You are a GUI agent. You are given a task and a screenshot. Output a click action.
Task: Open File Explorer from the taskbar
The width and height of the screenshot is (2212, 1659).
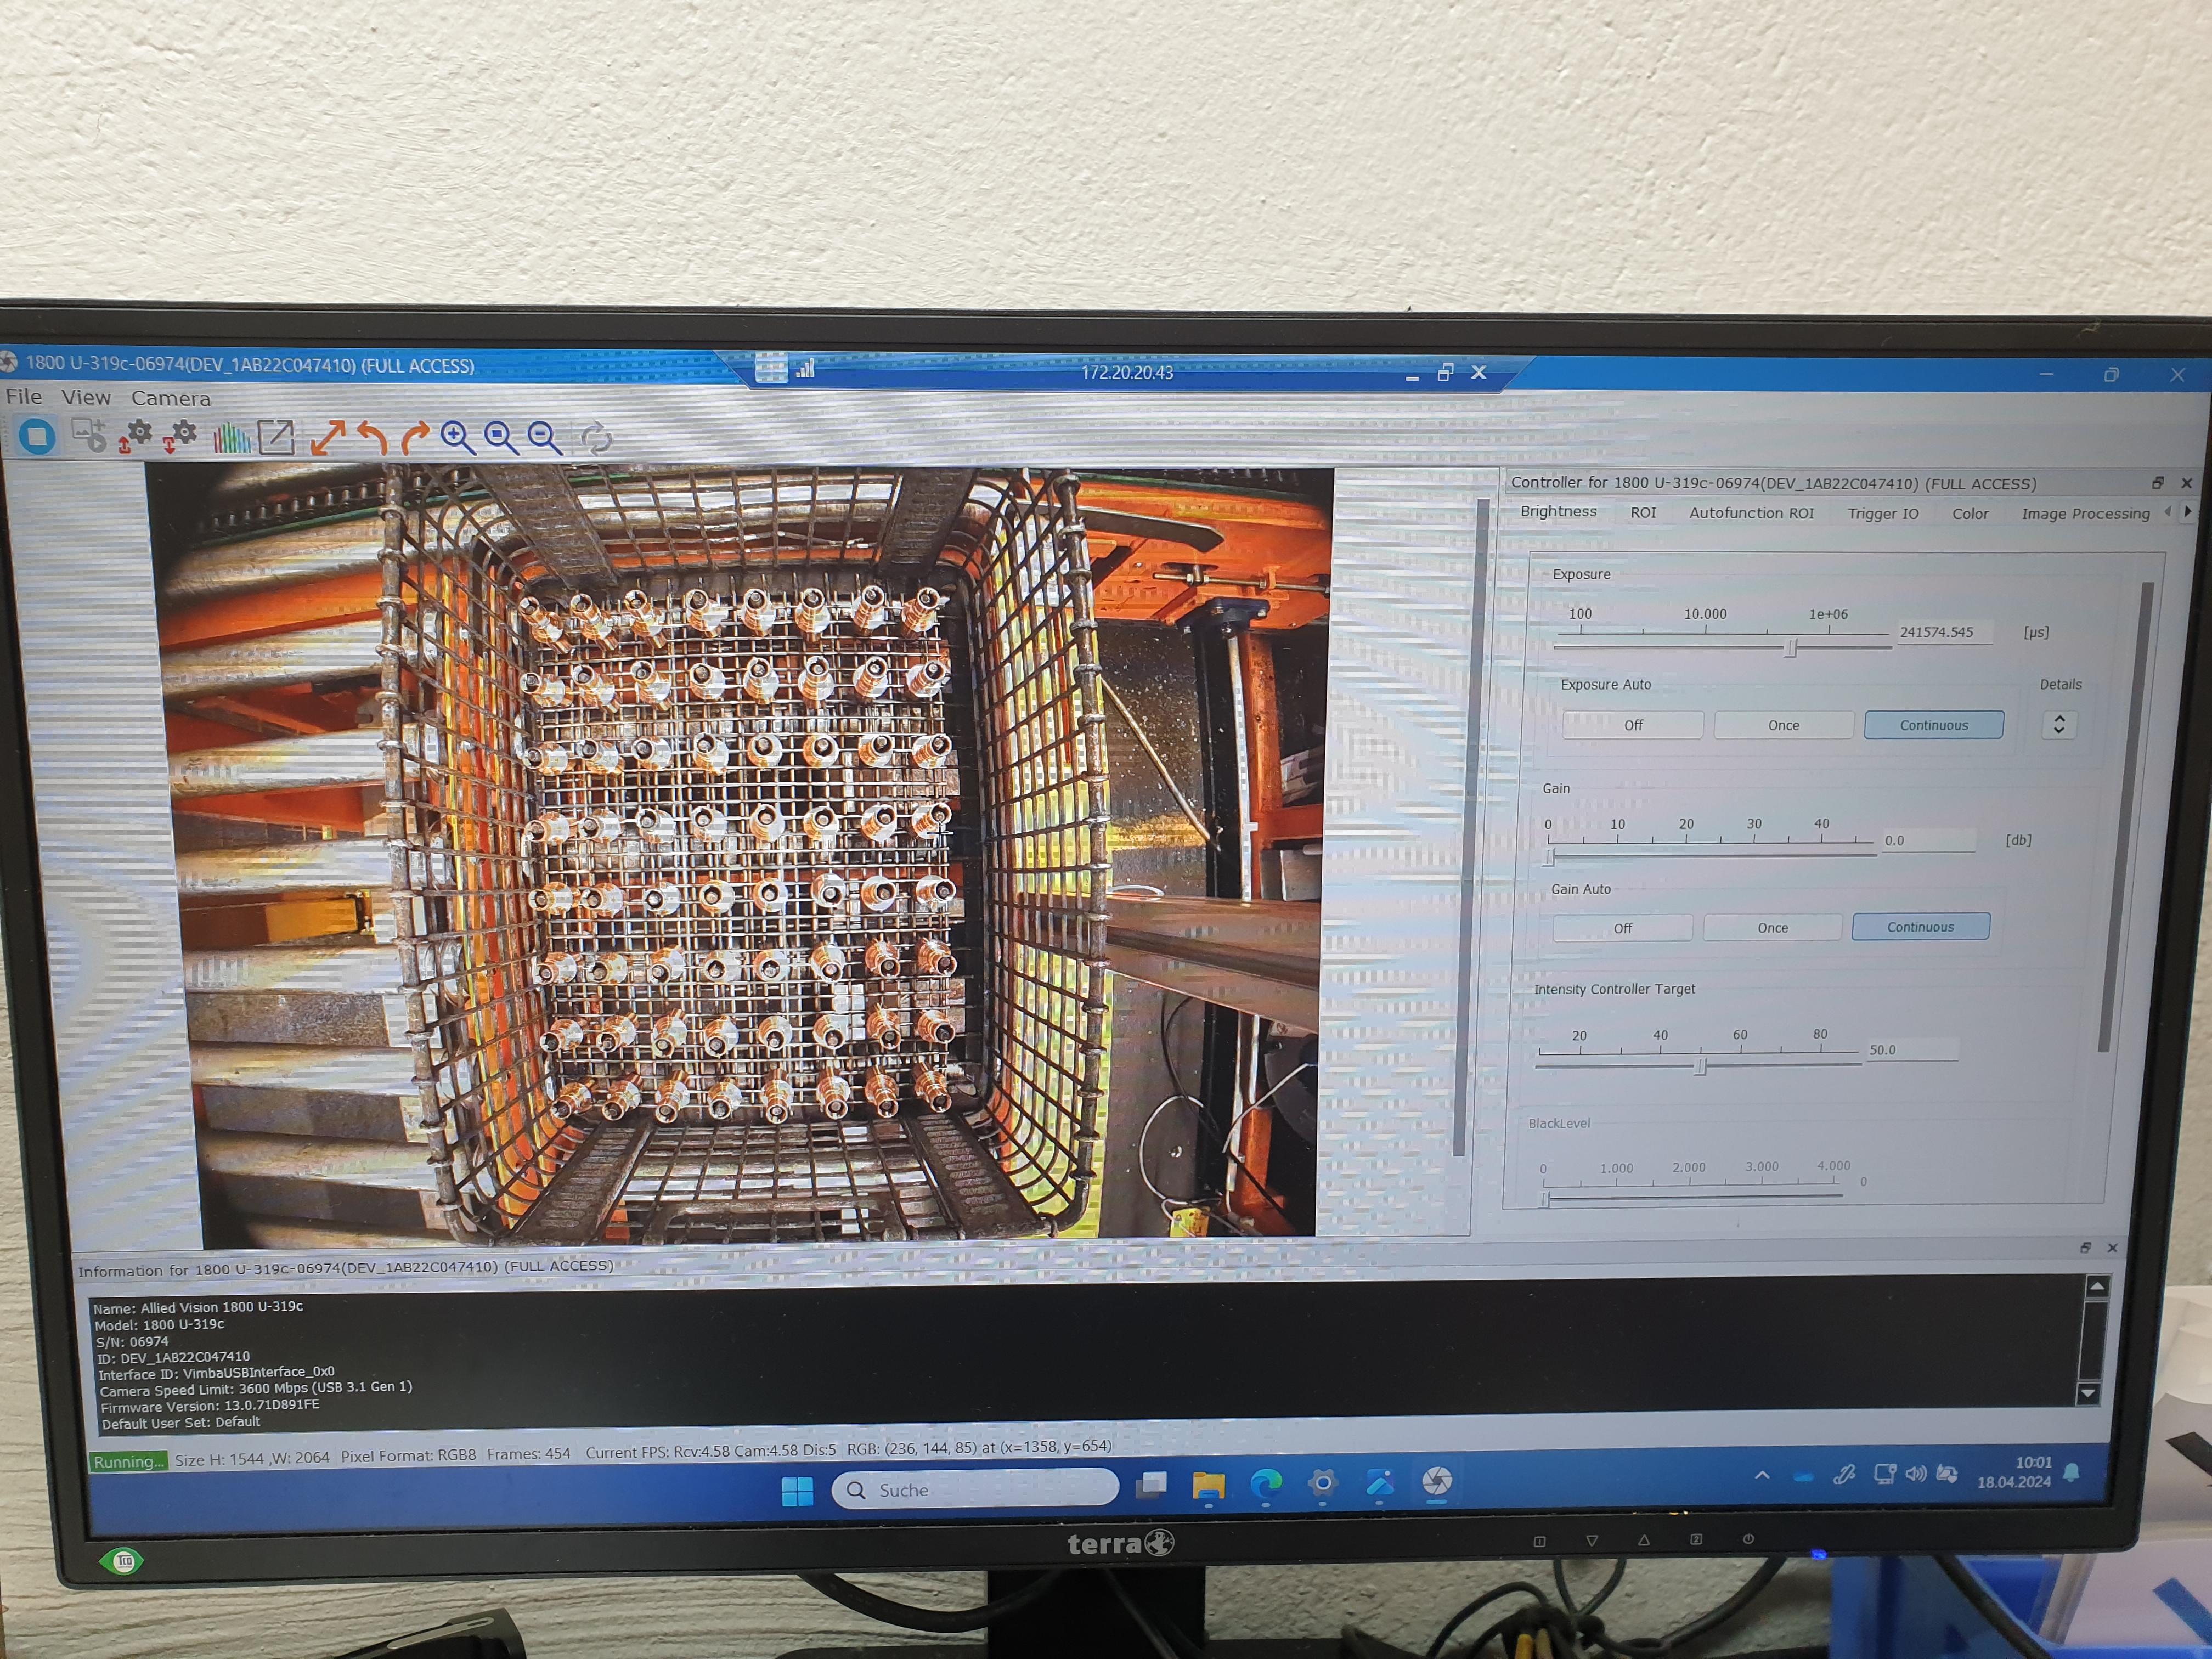tap(1208, 1486)
